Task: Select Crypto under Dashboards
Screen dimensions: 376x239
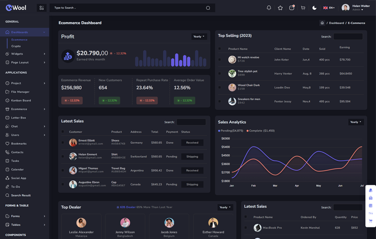Action: tap(16, 46)
